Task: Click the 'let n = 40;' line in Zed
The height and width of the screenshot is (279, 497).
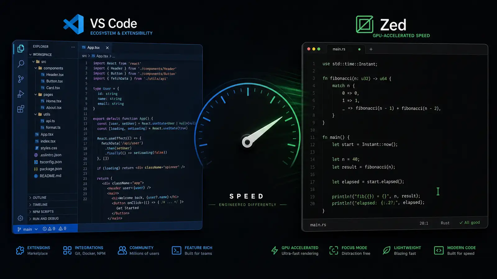Action: point(346,159)
